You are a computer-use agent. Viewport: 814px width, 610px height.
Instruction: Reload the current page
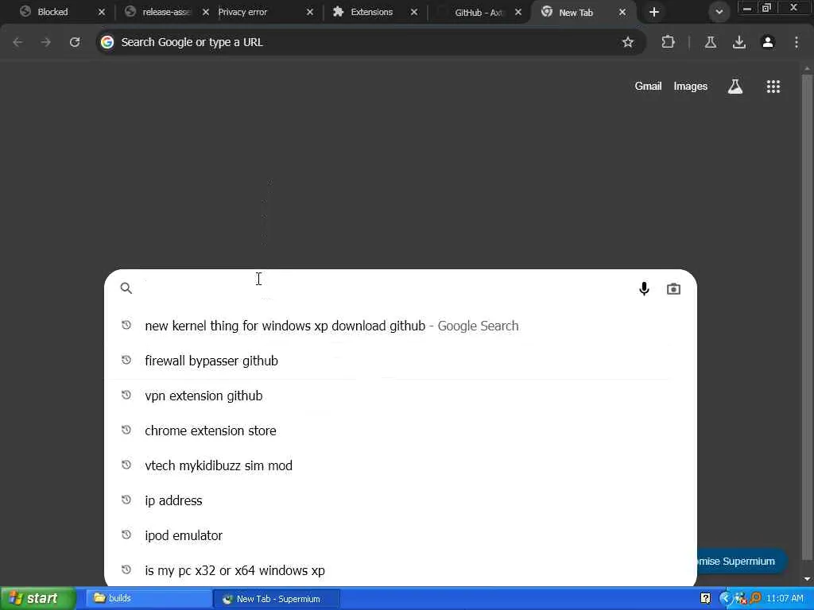coord(75,42)
